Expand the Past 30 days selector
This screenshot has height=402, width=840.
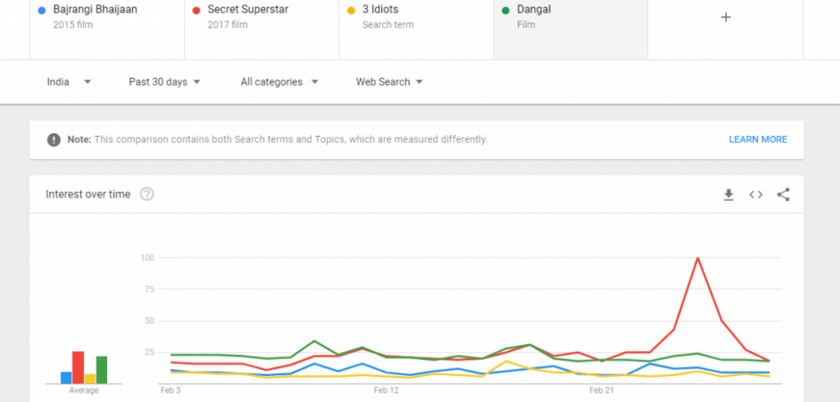[164, 82]
